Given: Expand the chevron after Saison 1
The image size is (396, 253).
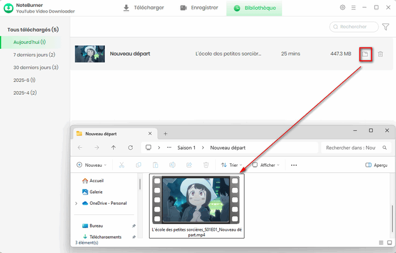Looking at the screenshot, I should pos(203,147).
